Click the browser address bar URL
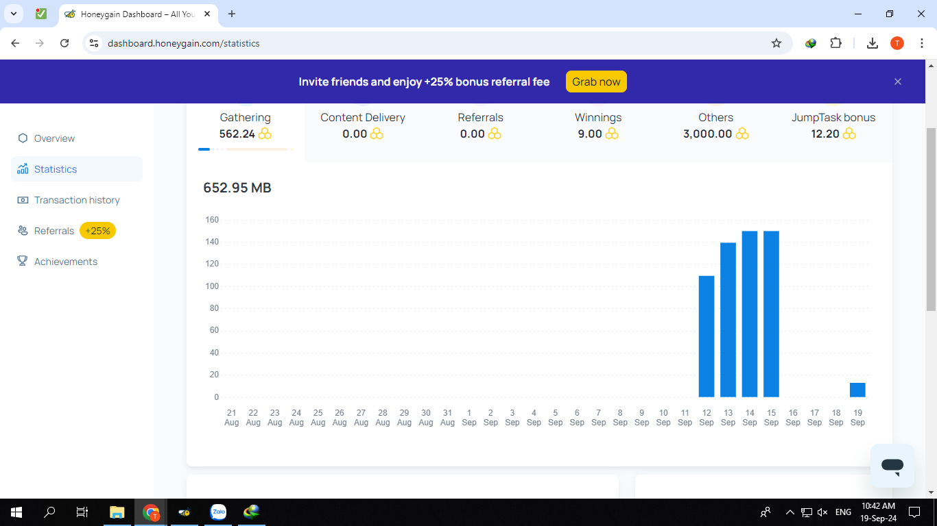The width and height of the screenshot is (937, 526). (184, 43)
